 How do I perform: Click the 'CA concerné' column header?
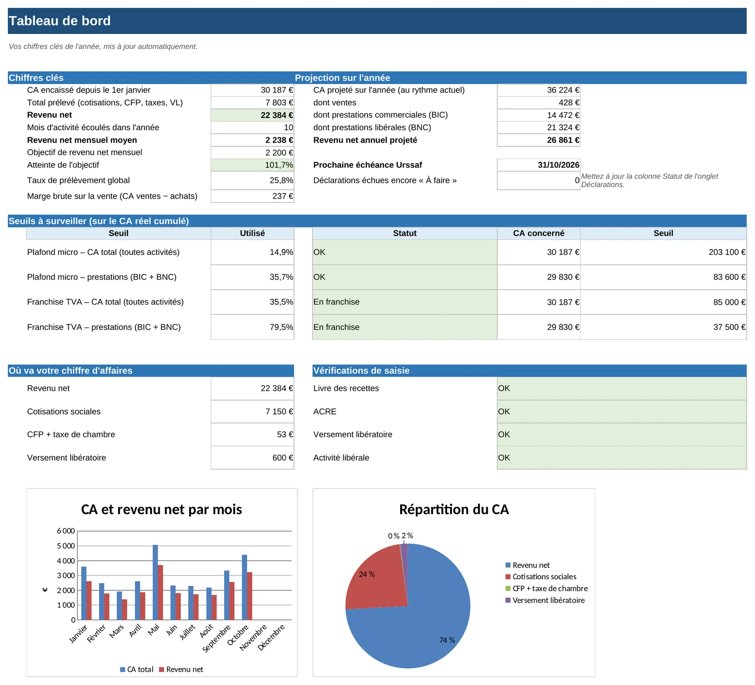pos(538,233)
